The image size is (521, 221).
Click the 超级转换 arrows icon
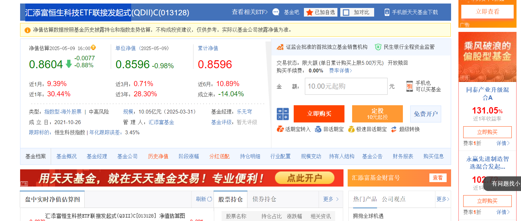click(394, 129)
